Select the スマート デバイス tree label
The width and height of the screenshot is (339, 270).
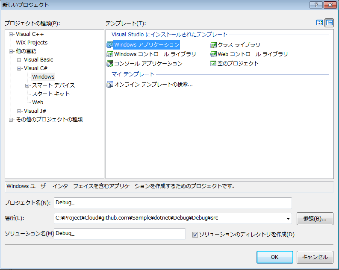pyautogui.click(x=53, y=85)
